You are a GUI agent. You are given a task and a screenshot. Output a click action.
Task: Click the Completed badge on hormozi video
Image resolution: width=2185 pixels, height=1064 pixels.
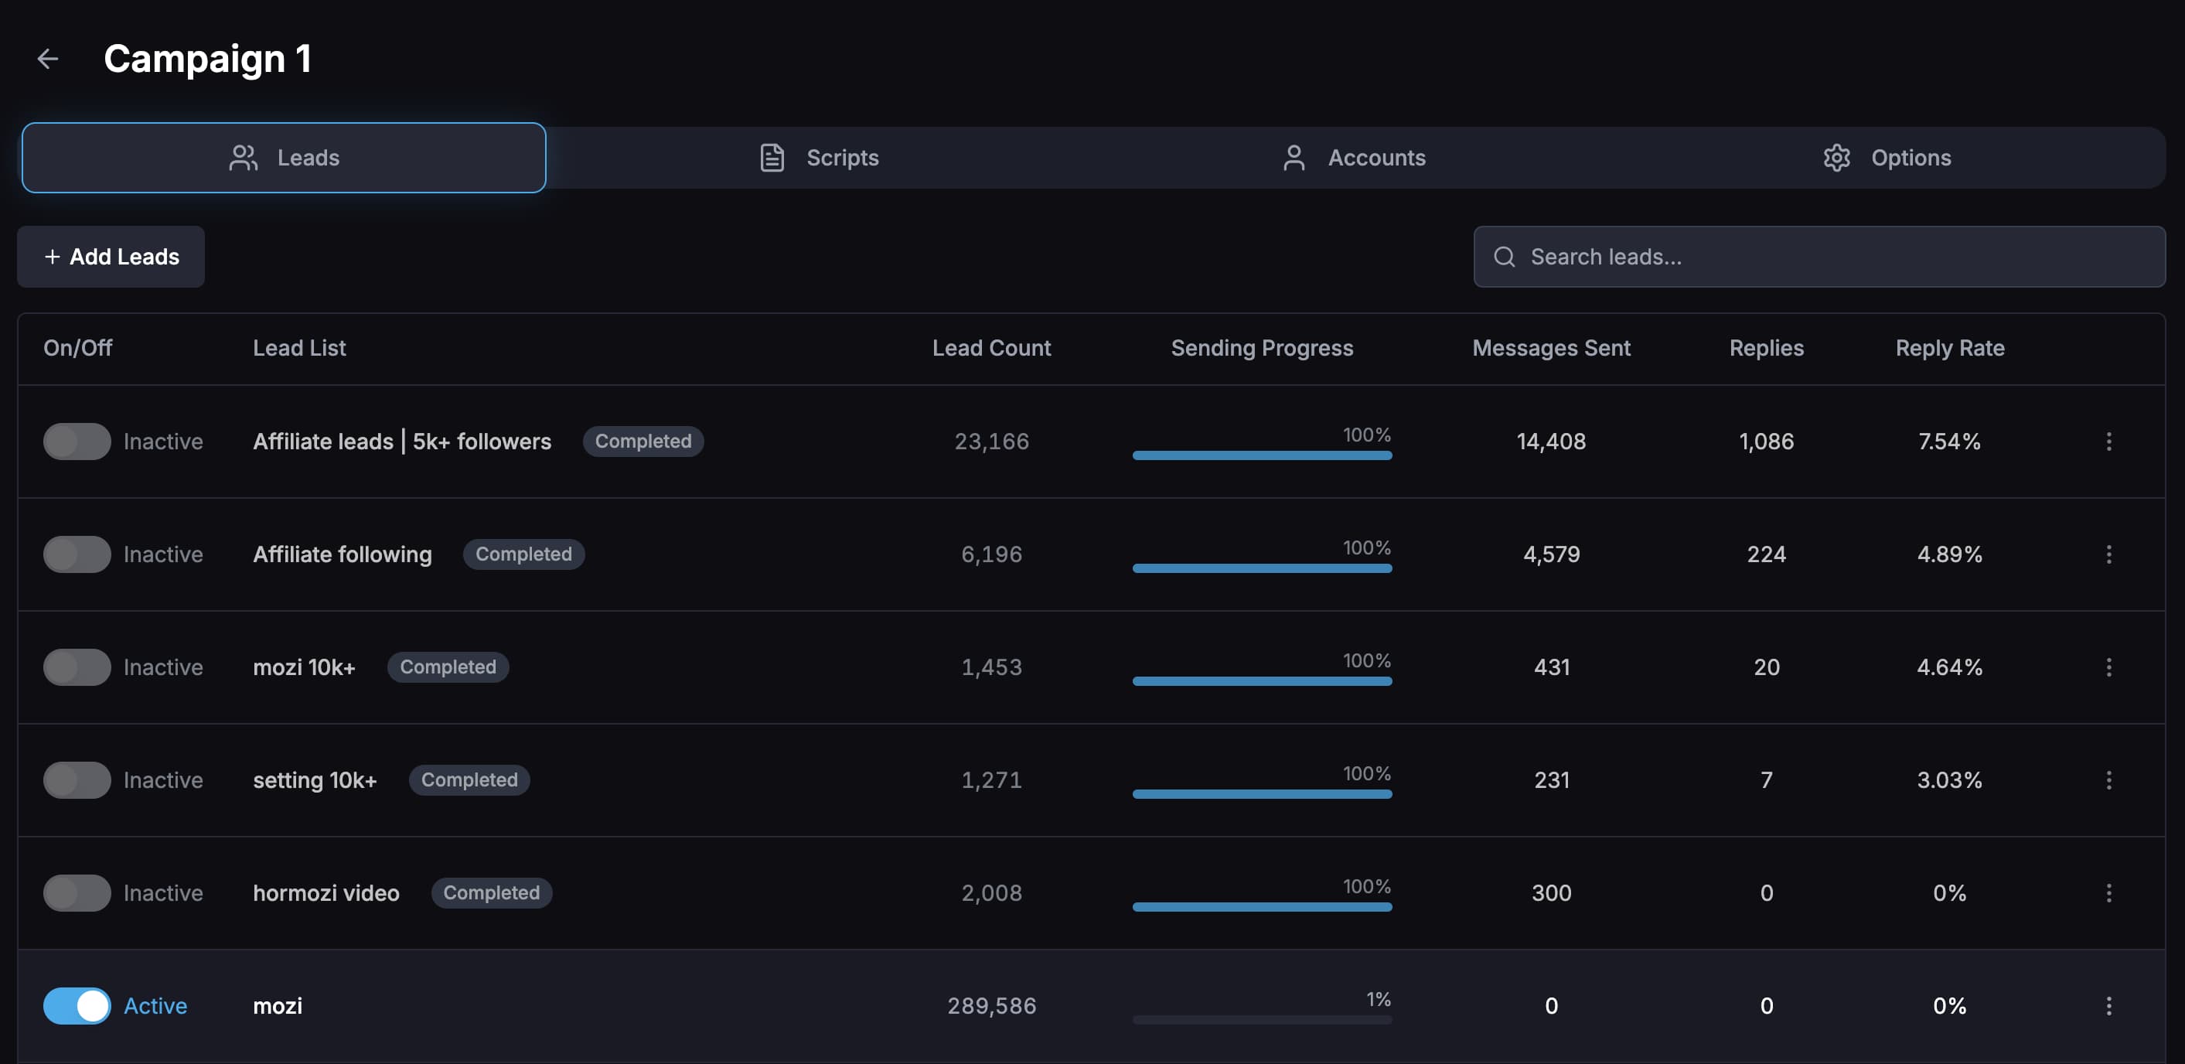(491, 892)
